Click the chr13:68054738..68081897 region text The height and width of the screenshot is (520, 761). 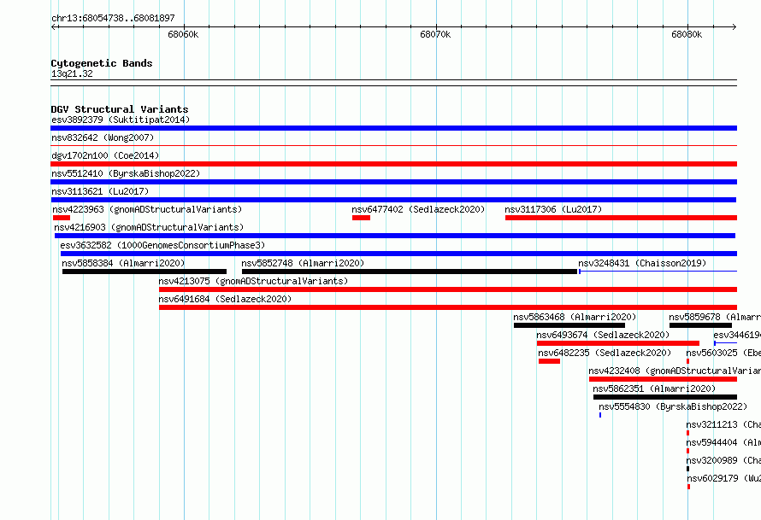pyautogui.click(x=113, y=18)
